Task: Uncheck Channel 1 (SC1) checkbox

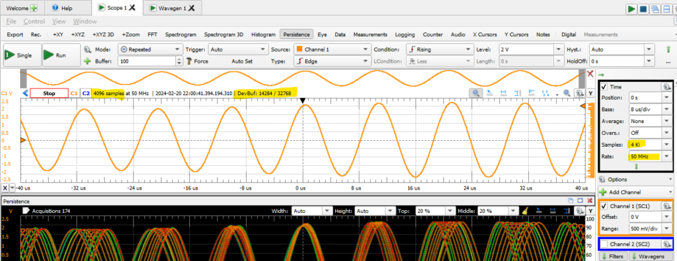Action: (x=604, y=206)
